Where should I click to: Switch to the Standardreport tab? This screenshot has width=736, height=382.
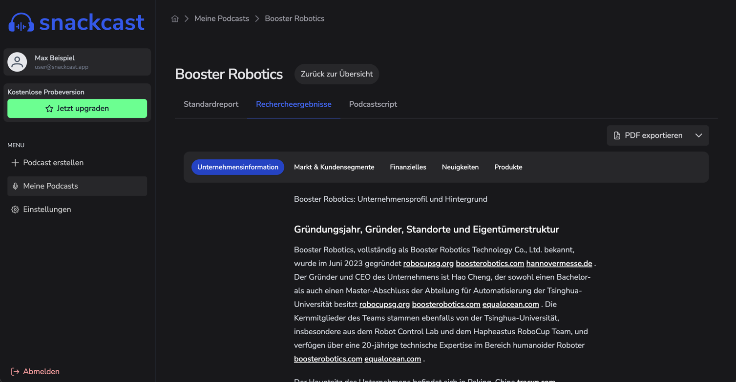(x=211, y=104)
